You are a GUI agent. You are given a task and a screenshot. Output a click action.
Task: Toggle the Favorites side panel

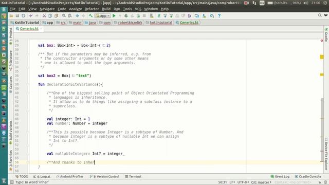tap(11, 160)
